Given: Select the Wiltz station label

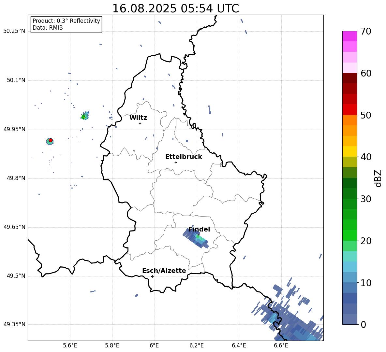Looking at the screenshot, I should coord(138,118).
